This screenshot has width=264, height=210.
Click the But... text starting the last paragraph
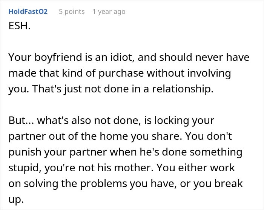[x=21, y=121]
